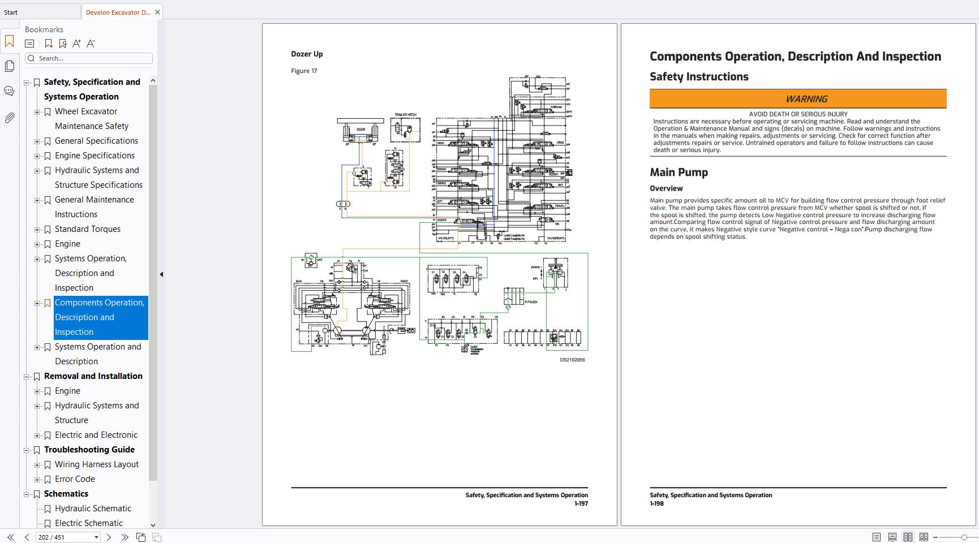The height and width of the screenshot is (543, 979).
Task: Go to next page arrow
Action: pyautogui.click(x=109, y=537)
